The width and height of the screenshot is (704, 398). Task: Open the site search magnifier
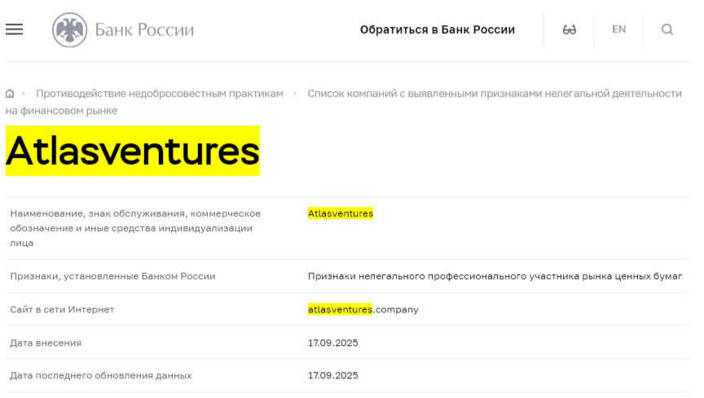pos(667,30)
